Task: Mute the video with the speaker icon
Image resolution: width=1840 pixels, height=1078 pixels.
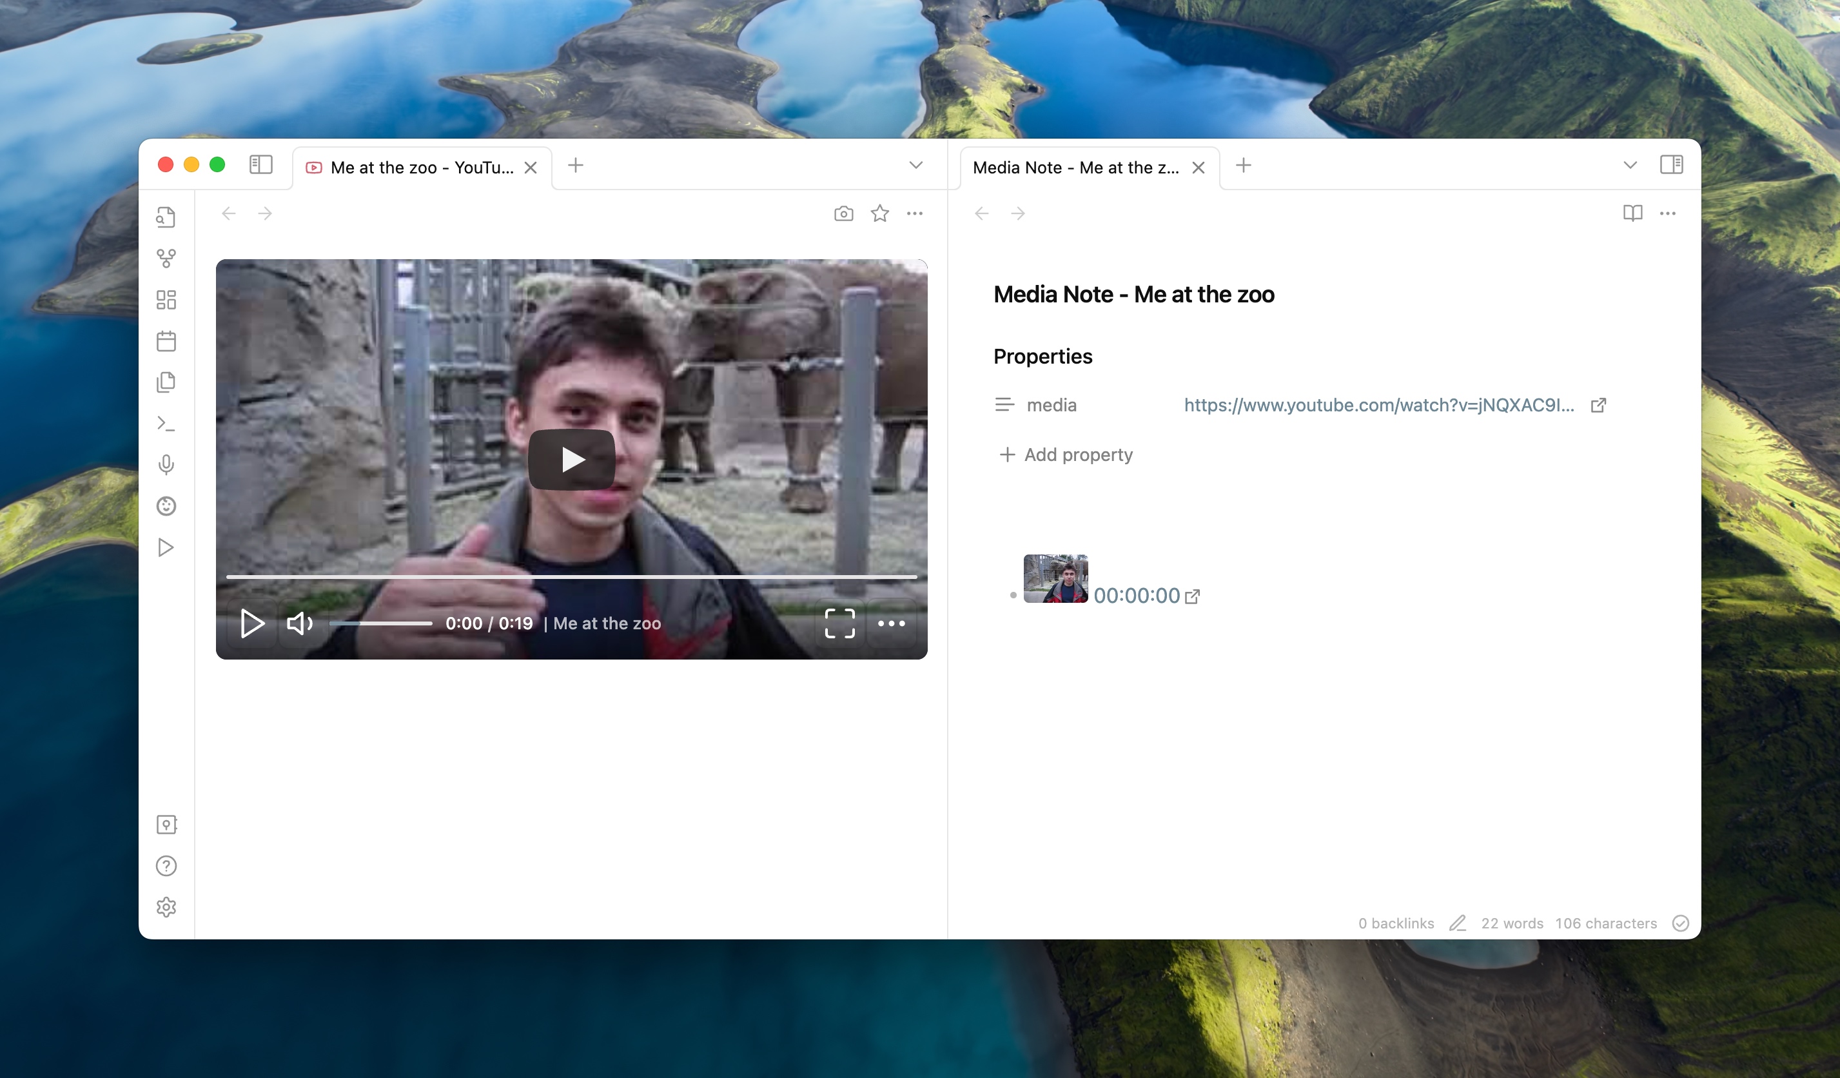Action: point(299,623)
